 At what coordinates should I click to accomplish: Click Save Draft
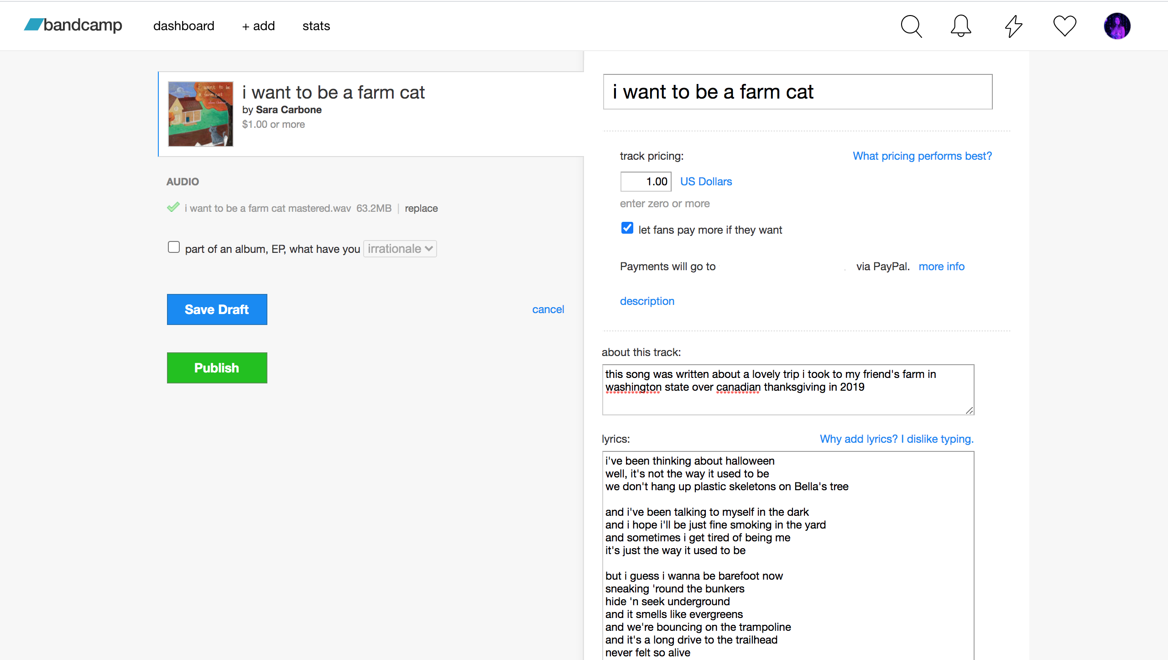tap(217, 309)
